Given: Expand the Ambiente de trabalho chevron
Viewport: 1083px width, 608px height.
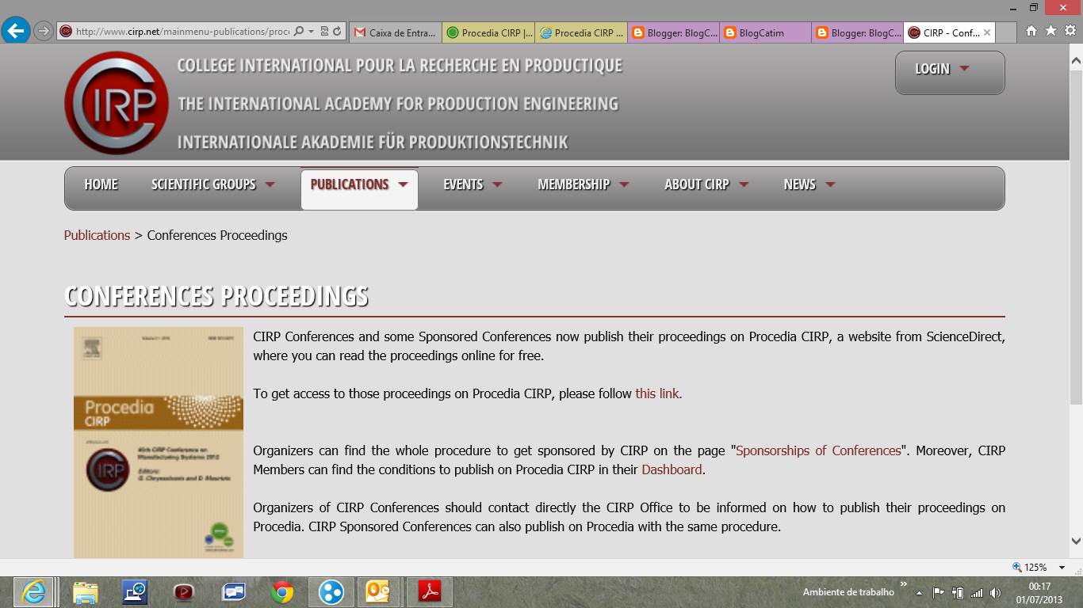Looking at the screenshot, I should (904, 583).
